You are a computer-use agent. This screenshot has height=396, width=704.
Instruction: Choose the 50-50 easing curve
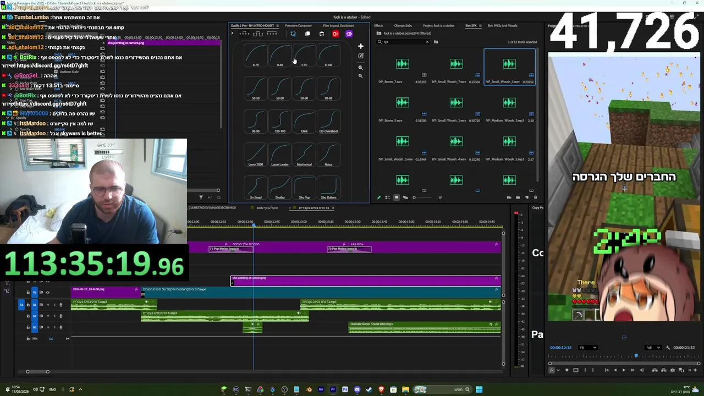click(256, 90)
